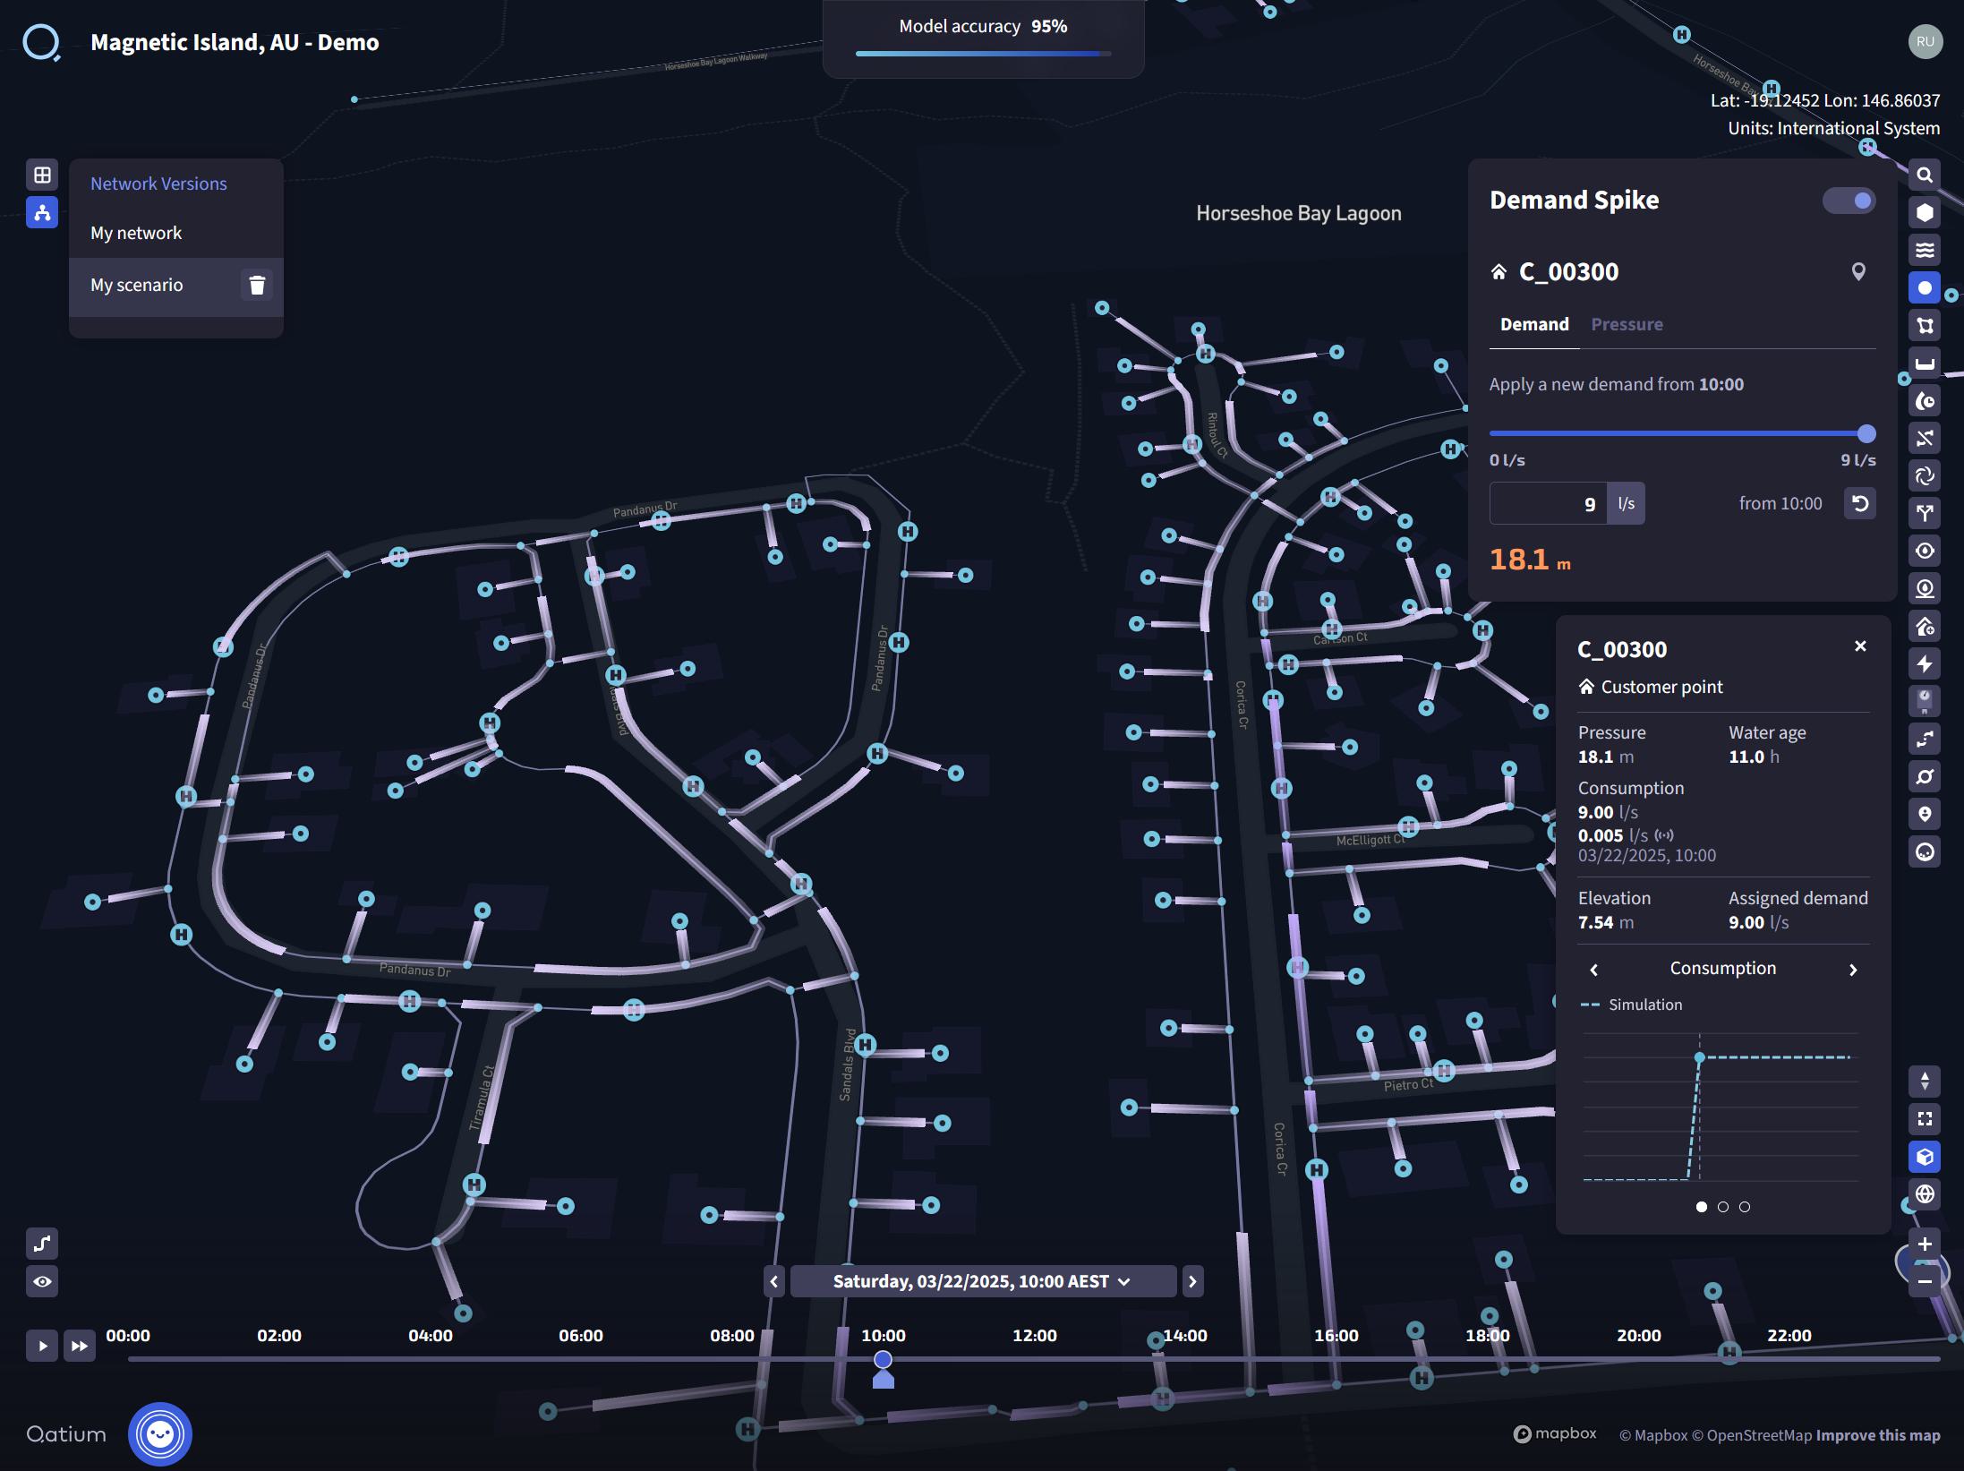Reset the demand with undo arrow icon

point(1859,503)
